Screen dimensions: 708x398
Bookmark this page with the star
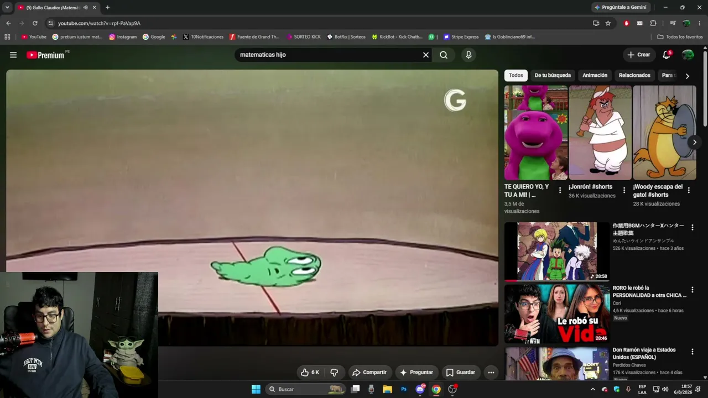[x=608, y=23]
